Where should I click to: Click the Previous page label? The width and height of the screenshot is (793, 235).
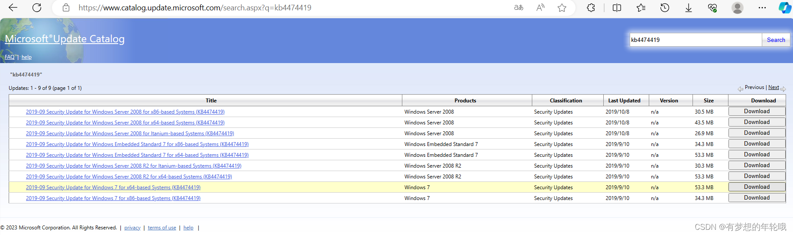click(754, 87)
